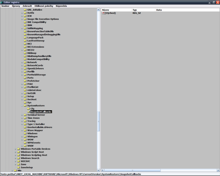Viewport: 220px width, 176px height.
Task: Click the IMM folder icon
Action: tap(25, 25)
